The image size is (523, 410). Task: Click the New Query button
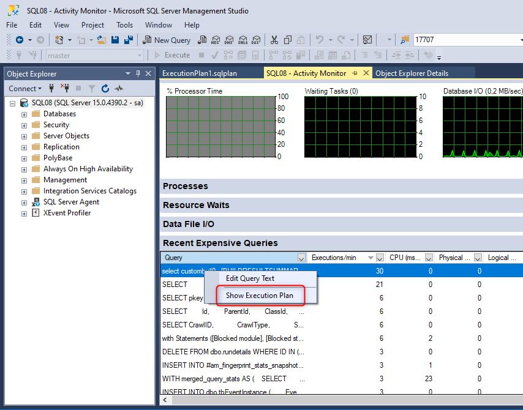[167, 40]
